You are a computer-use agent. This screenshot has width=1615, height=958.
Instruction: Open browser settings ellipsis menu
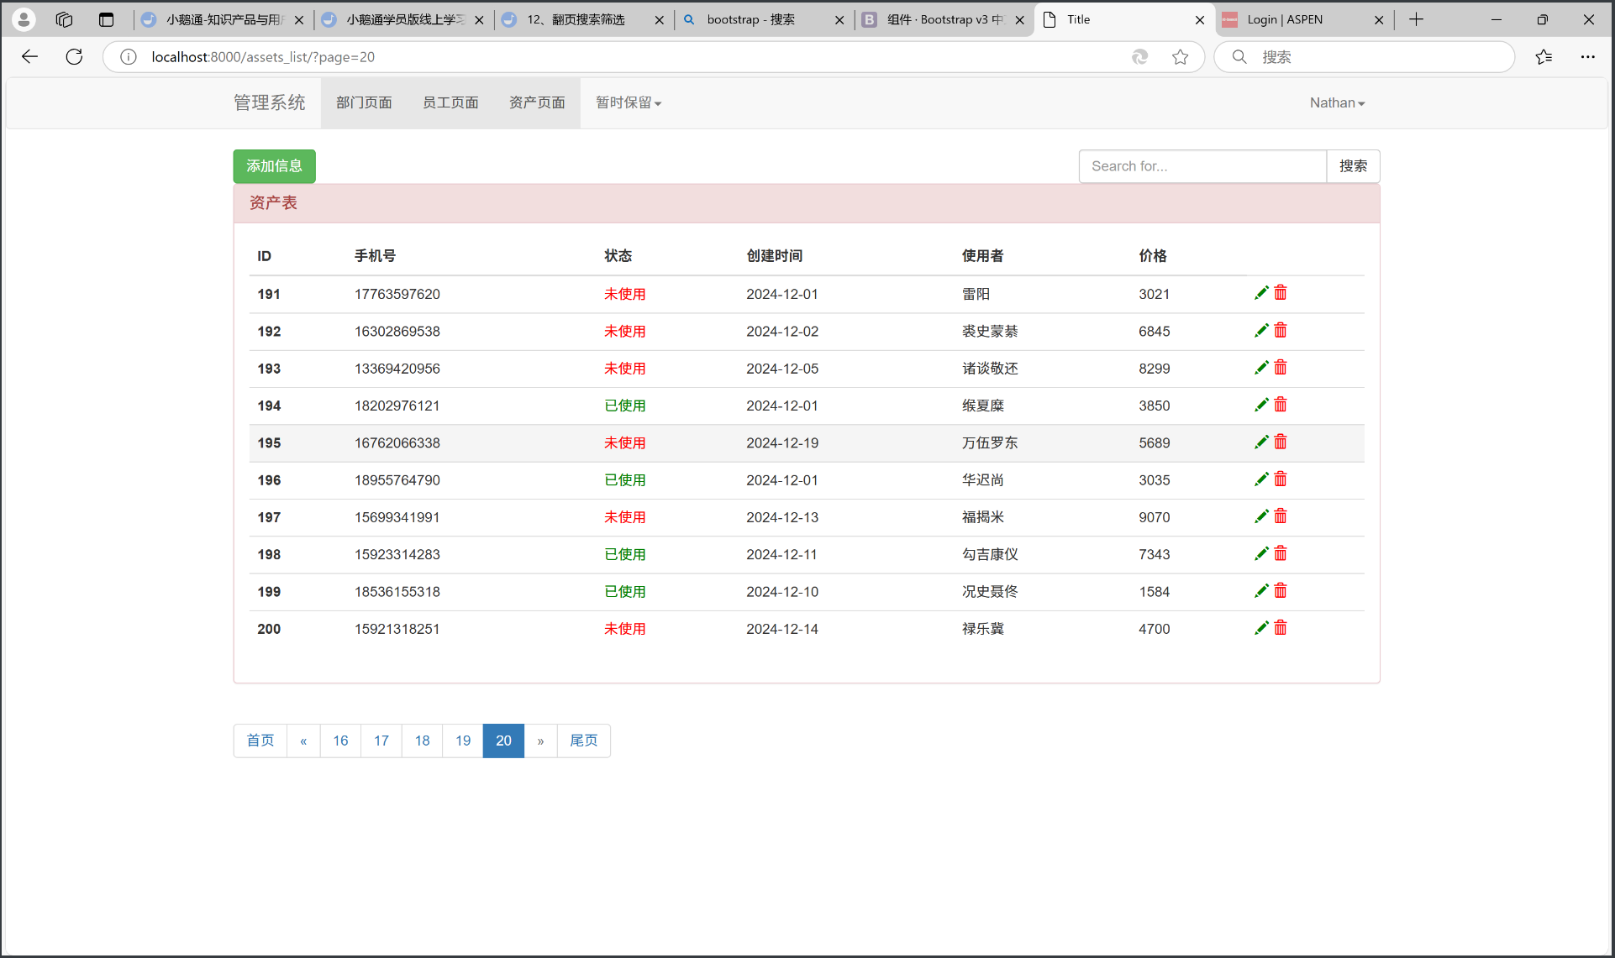pyautogui.click(x=1587, y=57)
